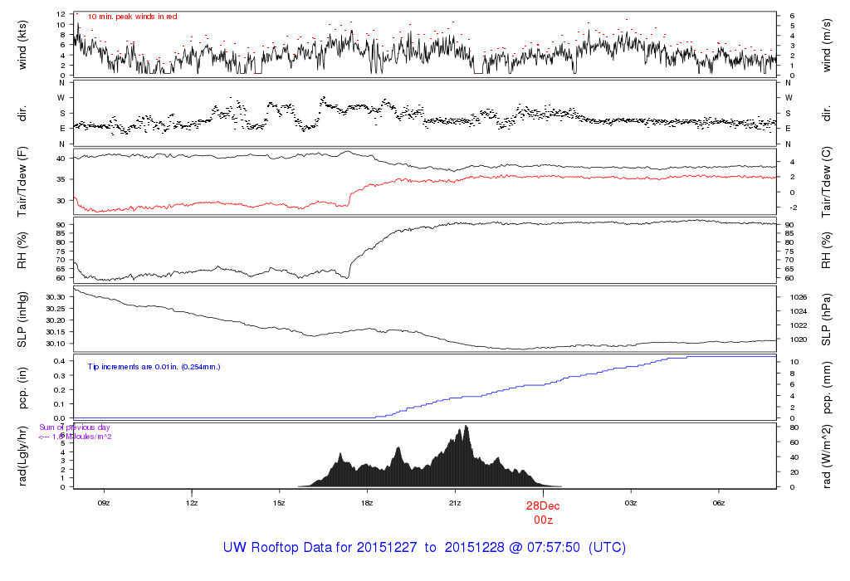Click the 'Tair/Tdew (F)' axis title
The image size is (850, 581).
(x=22, y=182)
